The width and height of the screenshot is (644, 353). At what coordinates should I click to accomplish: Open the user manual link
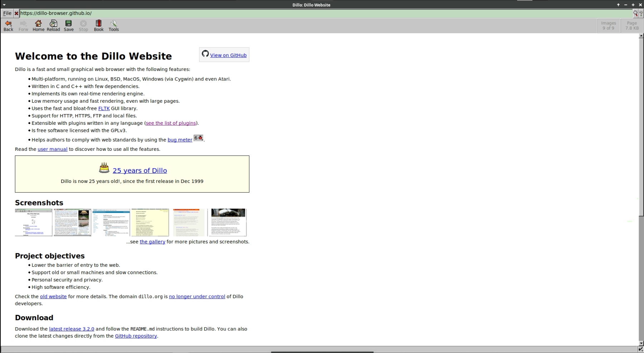point(53,149)
